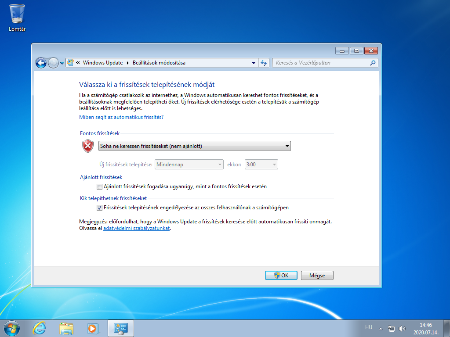Open adatvédelmi szabályzatunkat link
Image resolution: width=450 pixels, height=337 pixels.
coord(136,228)
